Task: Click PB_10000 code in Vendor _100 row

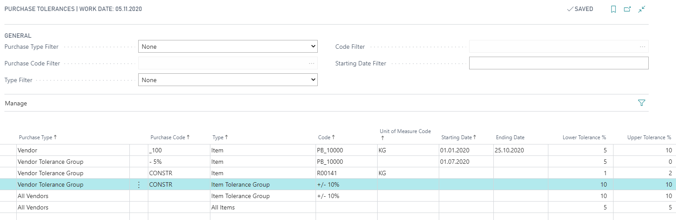Action: pyautogui.click(x=346, y=150)
